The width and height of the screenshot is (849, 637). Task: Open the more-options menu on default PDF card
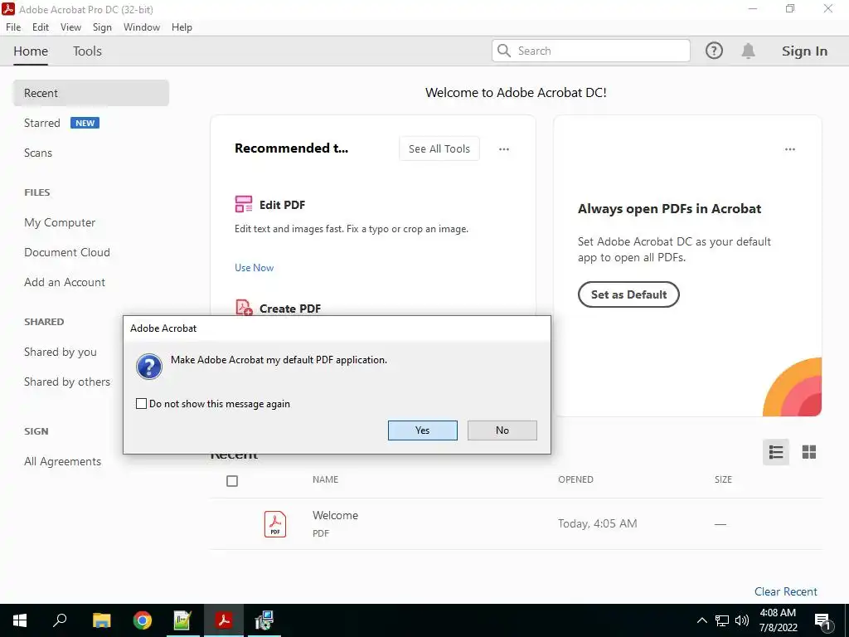790,149
